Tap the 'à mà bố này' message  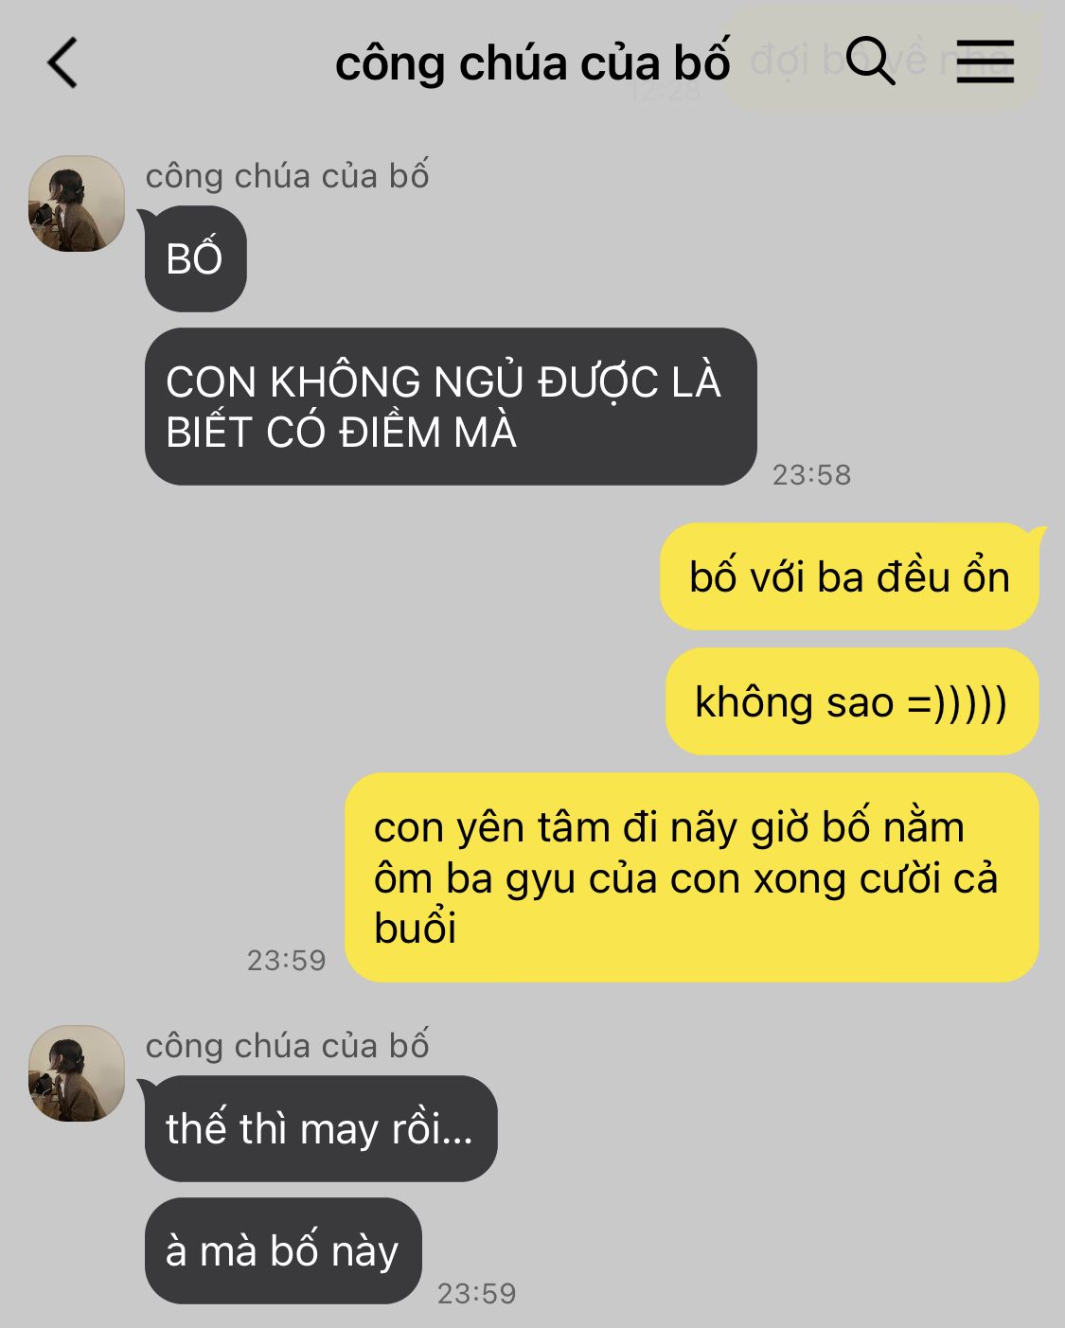coord(283,1250)
